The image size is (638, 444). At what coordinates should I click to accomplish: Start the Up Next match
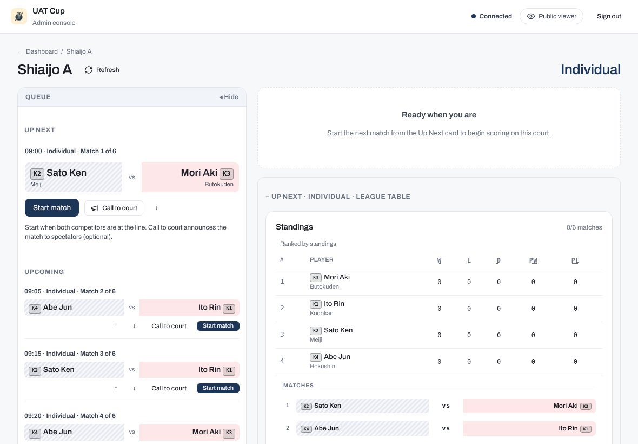[52, 208]
